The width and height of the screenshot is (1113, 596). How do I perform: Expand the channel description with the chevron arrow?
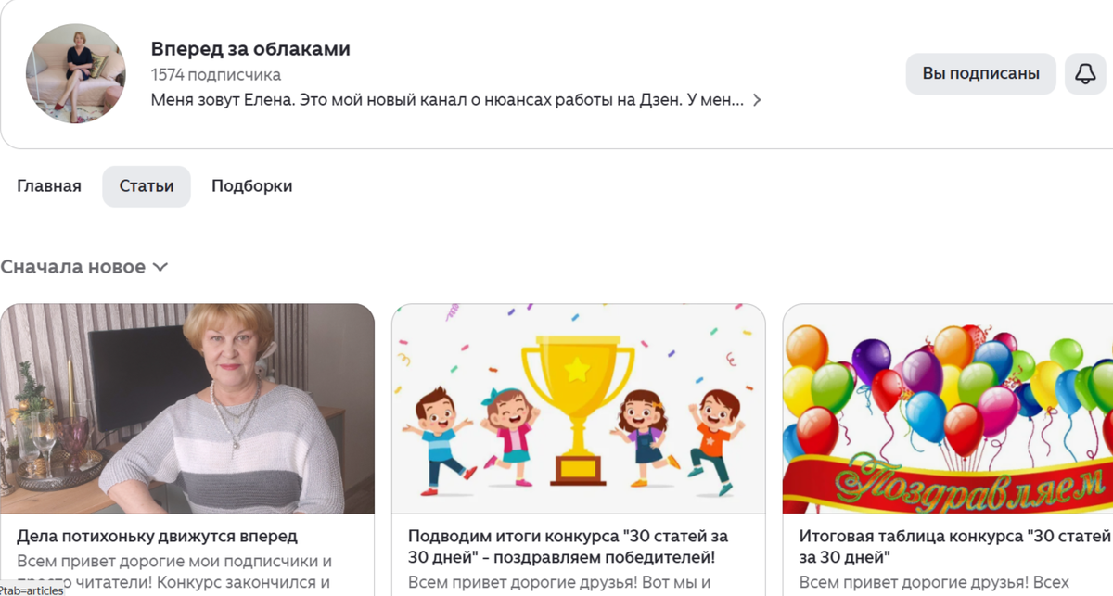(x=757, y=100)
